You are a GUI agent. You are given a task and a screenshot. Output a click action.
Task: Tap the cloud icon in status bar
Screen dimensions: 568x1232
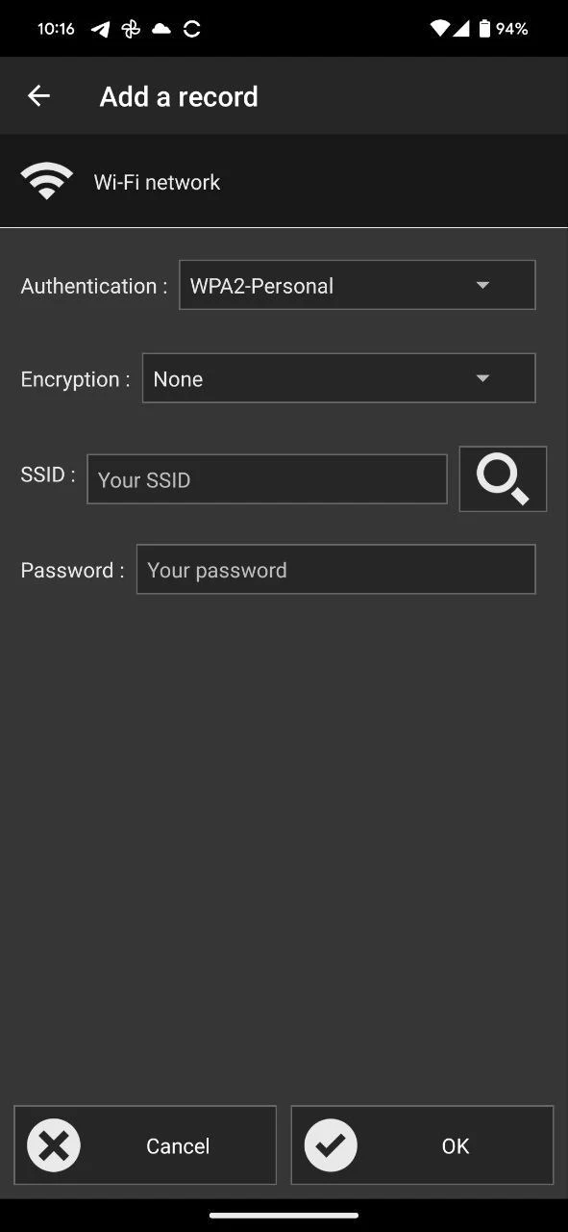click(x=161, y=29)
